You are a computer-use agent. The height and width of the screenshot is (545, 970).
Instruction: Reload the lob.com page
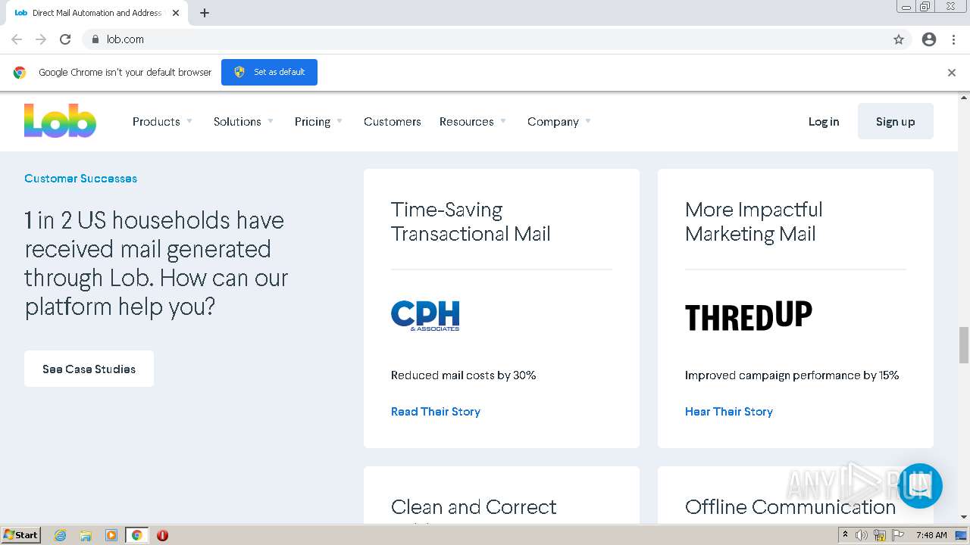pos(65,39)
